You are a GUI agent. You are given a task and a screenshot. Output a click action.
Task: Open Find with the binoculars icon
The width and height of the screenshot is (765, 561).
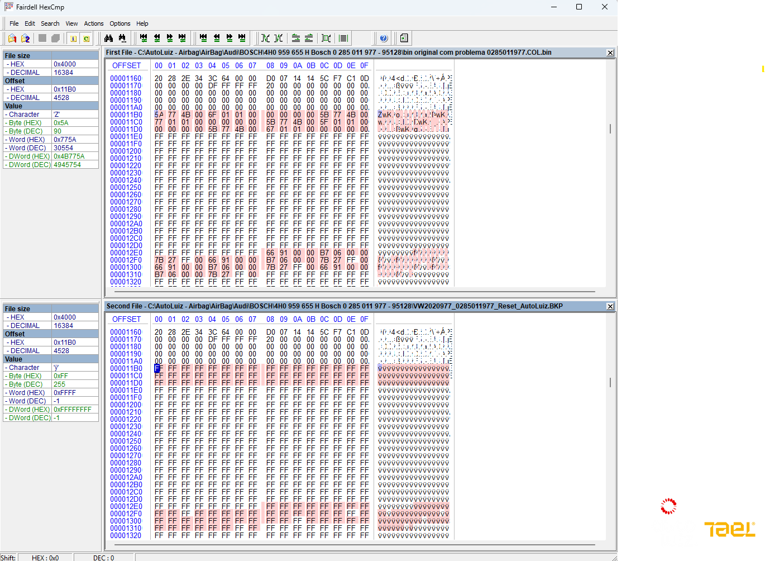(x=109, y=38)
